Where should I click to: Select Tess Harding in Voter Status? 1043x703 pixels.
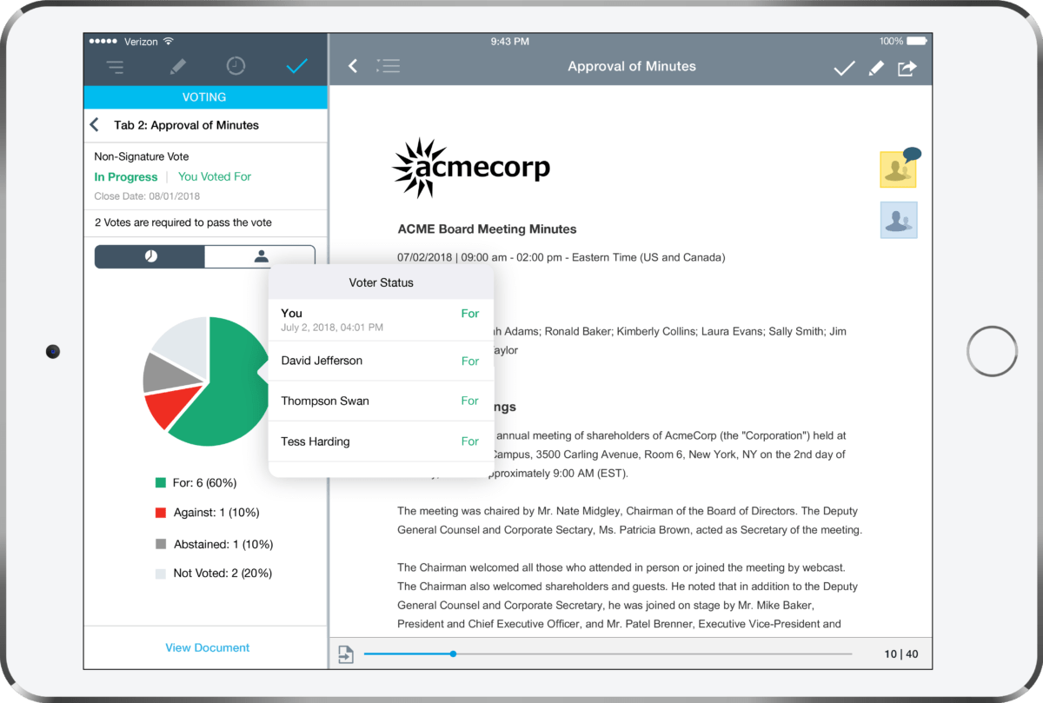[x=381, y=441]
